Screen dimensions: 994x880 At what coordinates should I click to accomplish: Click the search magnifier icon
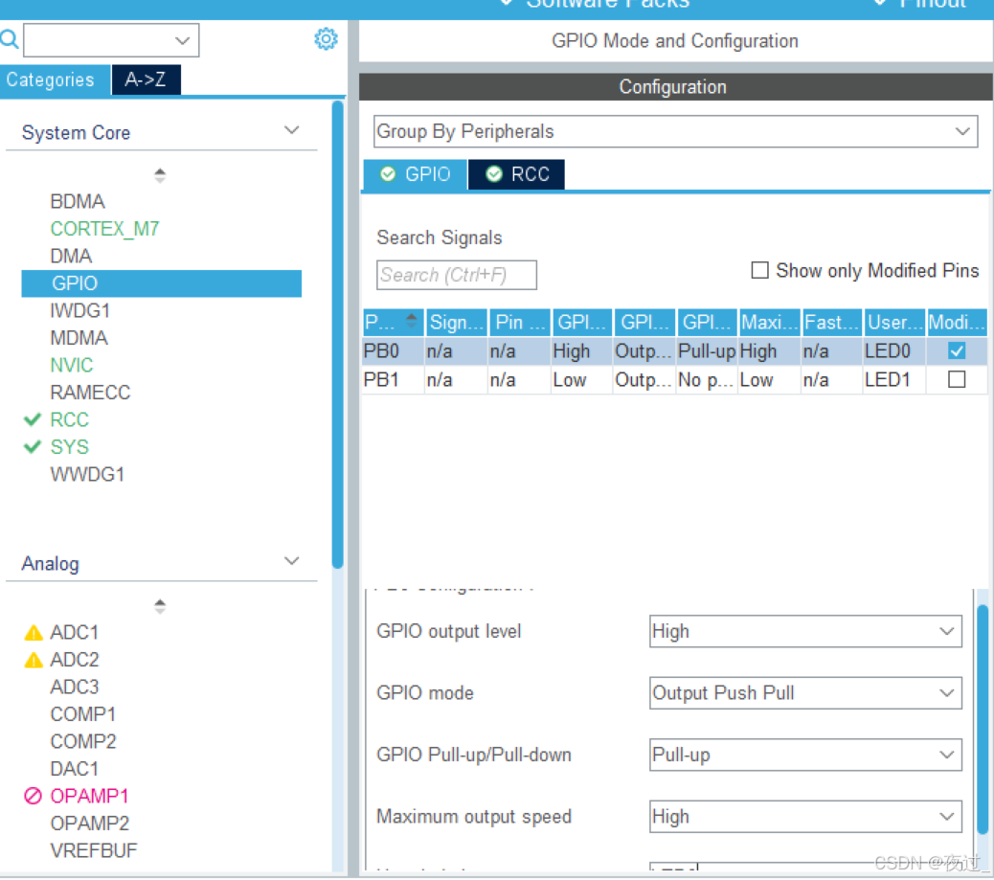[x=10, y=39]
